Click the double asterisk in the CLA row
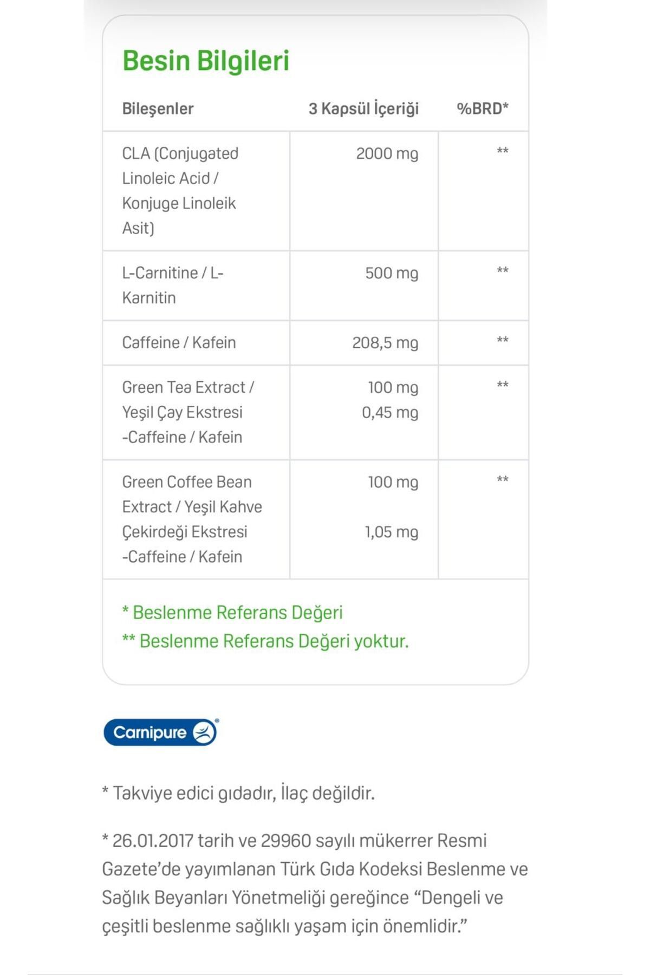The image size is (650, 975). 503,151
